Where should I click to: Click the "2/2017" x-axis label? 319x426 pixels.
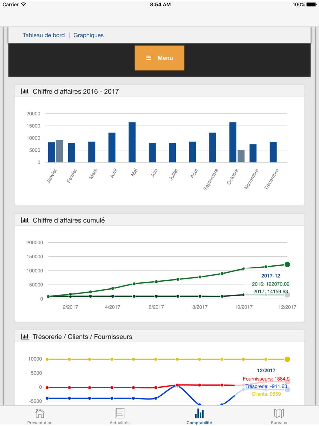click(70, 307)
